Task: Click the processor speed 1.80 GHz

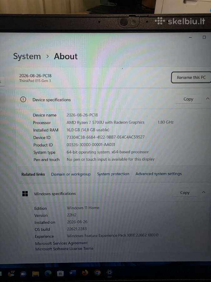Action: (166, 122)
